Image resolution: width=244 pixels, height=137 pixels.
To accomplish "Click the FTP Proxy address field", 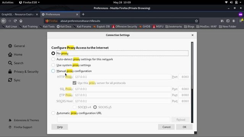I will tap(122, 95).
